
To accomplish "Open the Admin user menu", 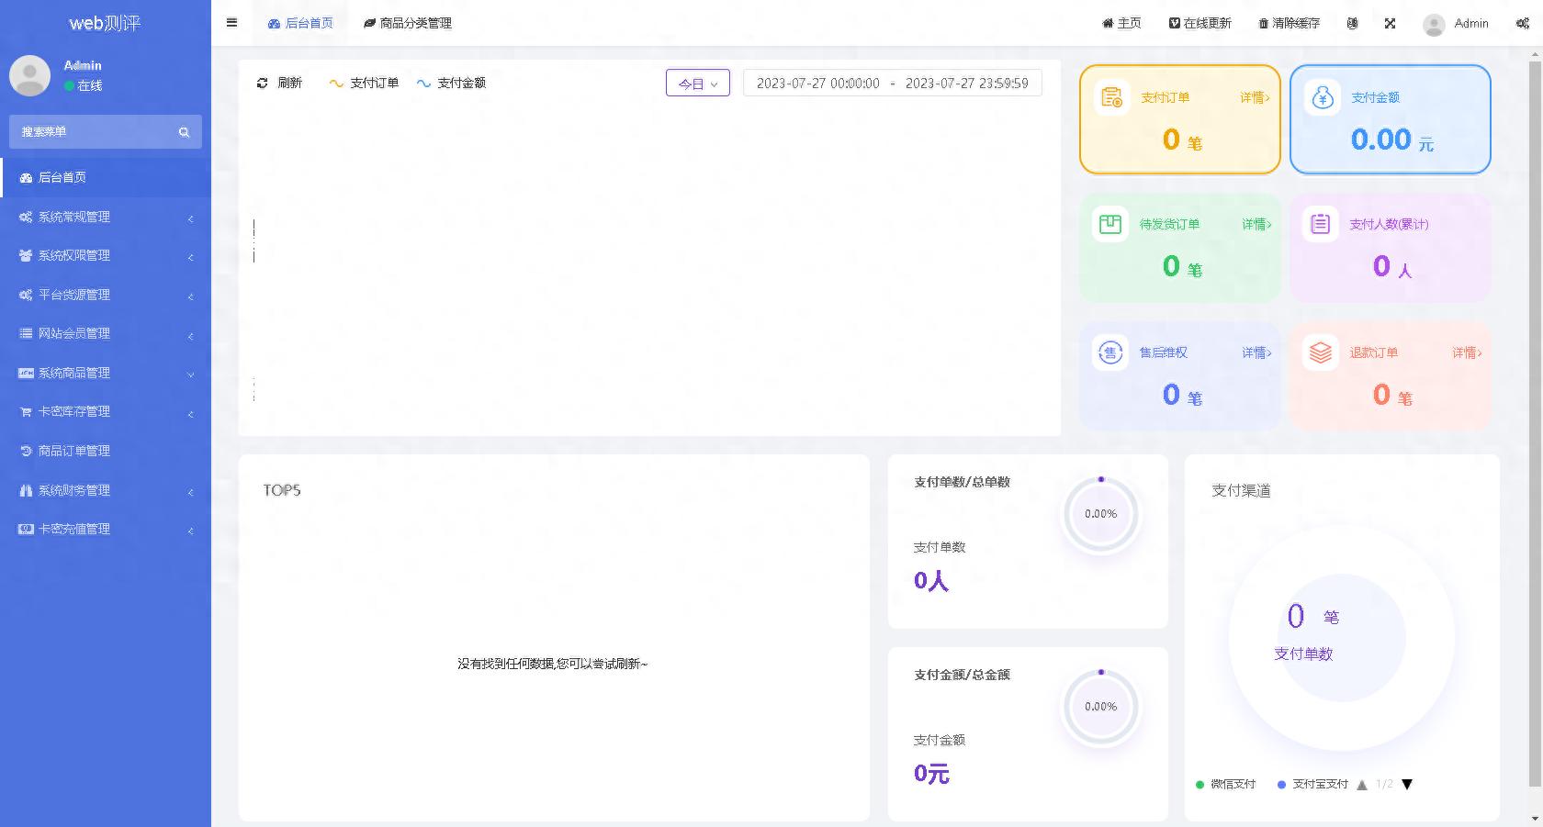I will pyautogui.click(x=1456, y=24).
